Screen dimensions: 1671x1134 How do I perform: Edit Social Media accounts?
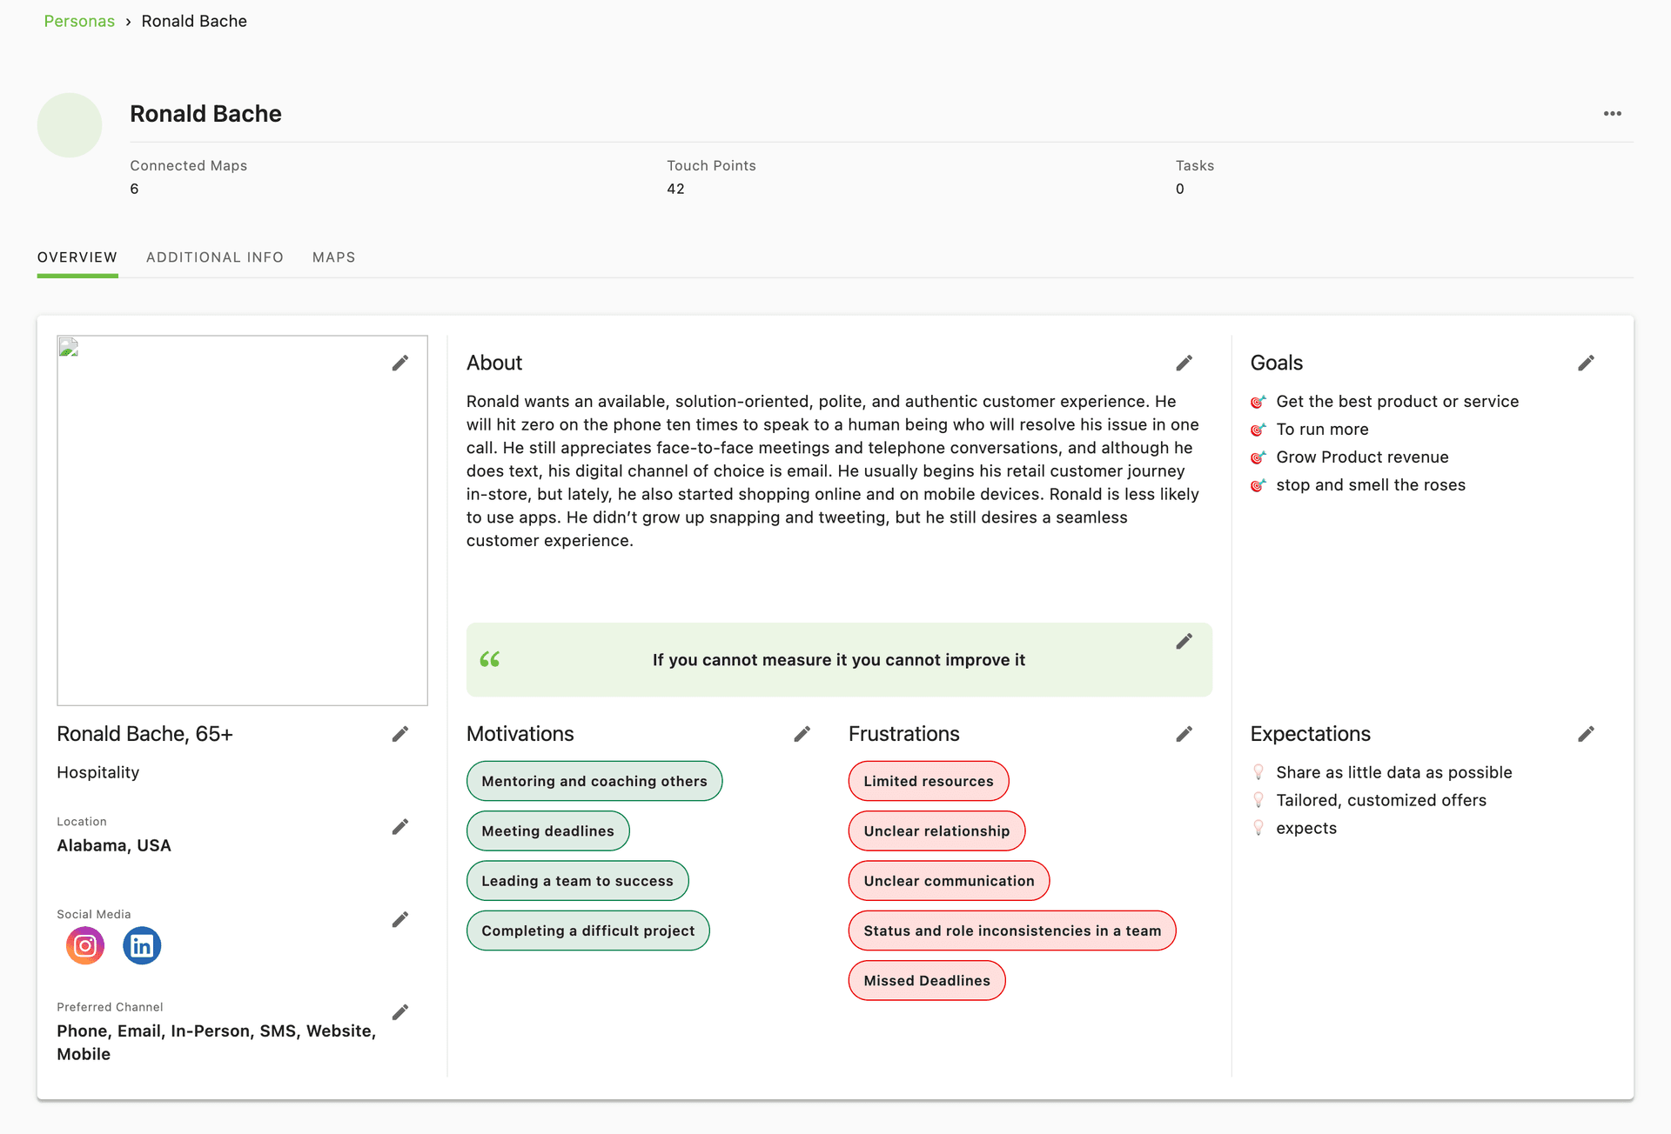pos(399,919)
